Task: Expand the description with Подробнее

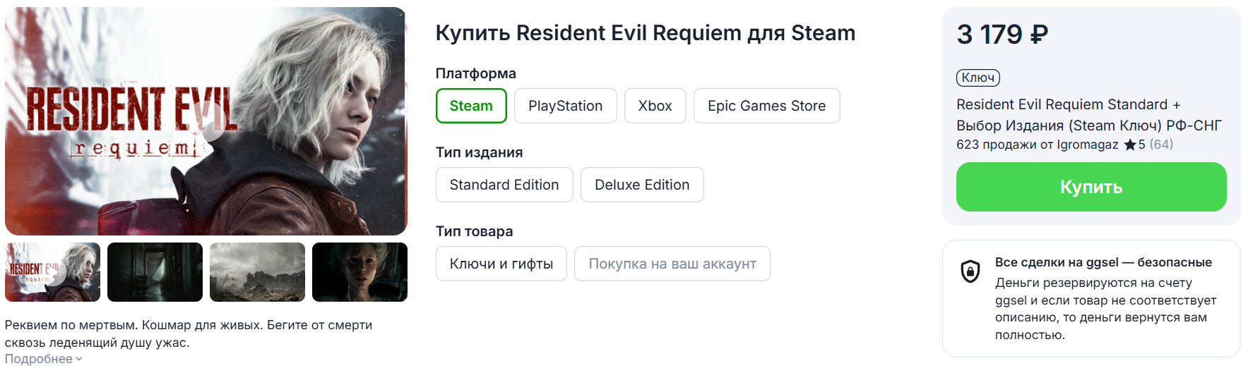Action: 44,359
